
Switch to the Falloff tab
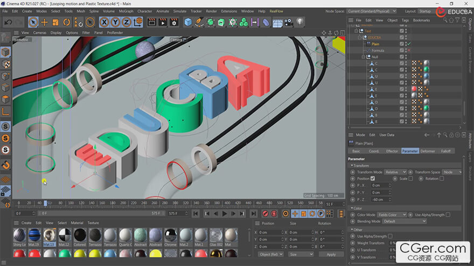click(x=445, y=151)
